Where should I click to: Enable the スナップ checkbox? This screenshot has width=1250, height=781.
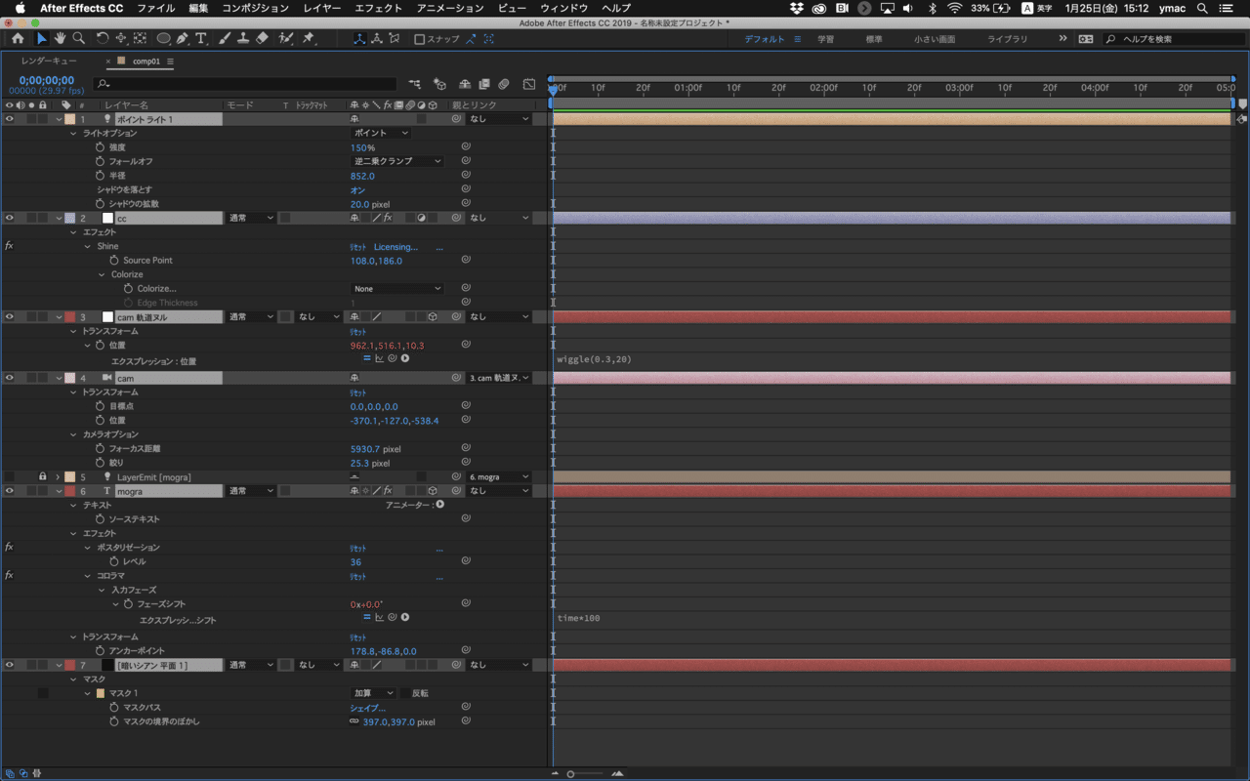(420, 39)
